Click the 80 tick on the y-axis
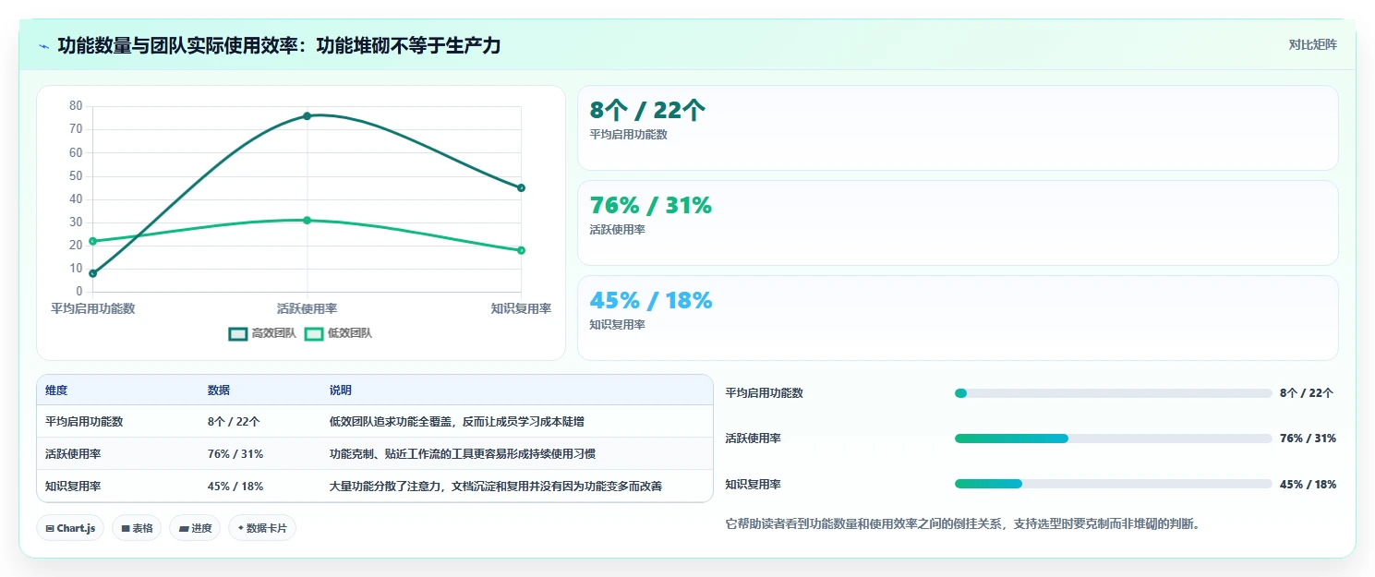The image size is (1375, 577). pyautogui.click(x=76, y=106)
